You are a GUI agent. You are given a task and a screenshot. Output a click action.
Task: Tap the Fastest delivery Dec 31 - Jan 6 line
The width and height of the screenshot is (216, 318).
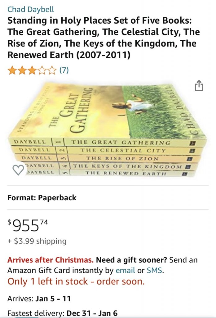coord(62,314)
